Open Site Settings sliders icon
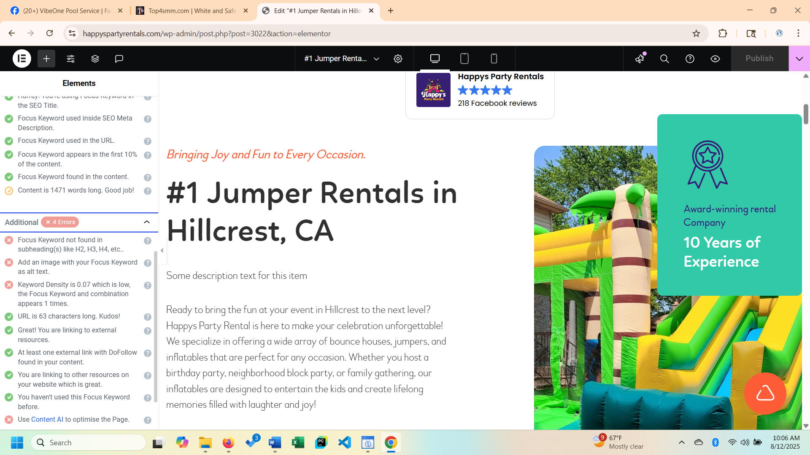The width and height of the screenshot is (810, 455). tap(71, 59)
